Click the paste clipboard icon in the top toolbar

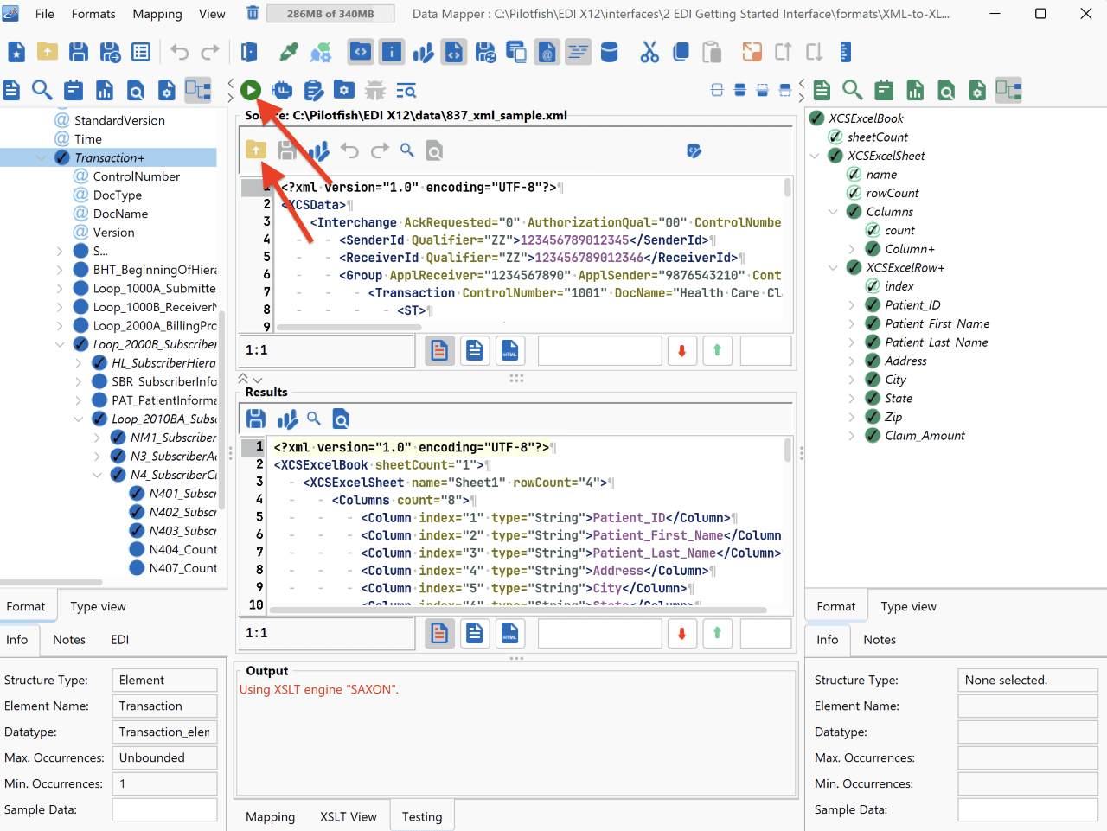coord(712,52)
